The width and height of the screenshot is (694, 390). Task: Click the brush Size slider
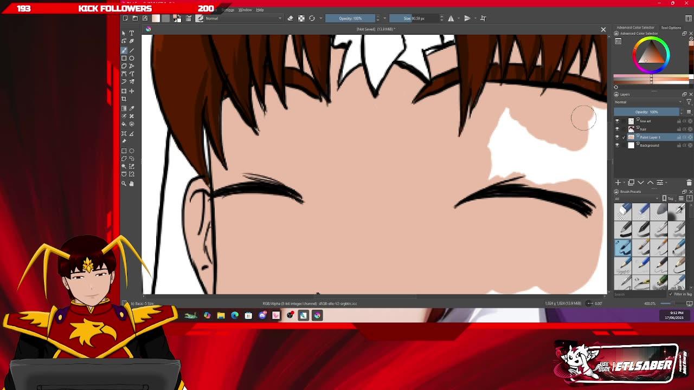point(414,18)
